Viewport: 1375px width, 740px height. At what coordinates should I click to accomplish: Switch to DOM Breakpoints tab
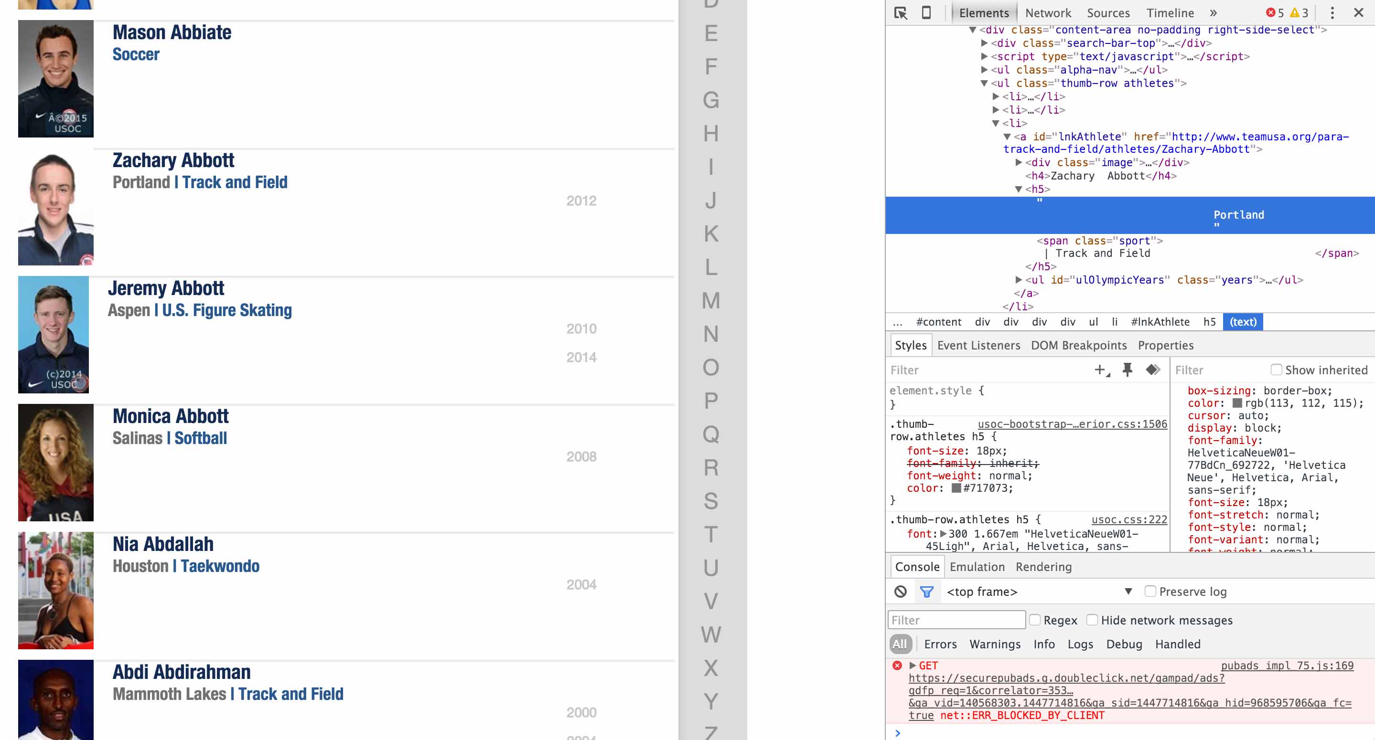[1079, 345]
